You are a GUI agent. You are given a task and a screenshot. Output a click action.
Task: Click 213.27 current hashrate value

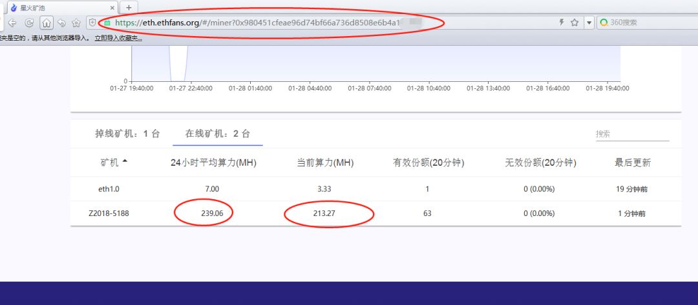pyautogui.click(x=324, y=213)
